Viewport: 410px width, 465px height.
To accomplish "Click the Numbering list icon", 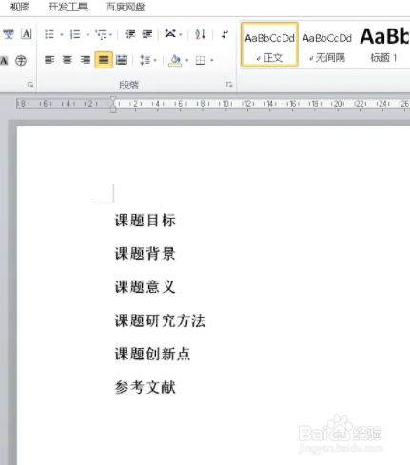I will [x=75, y=34].
